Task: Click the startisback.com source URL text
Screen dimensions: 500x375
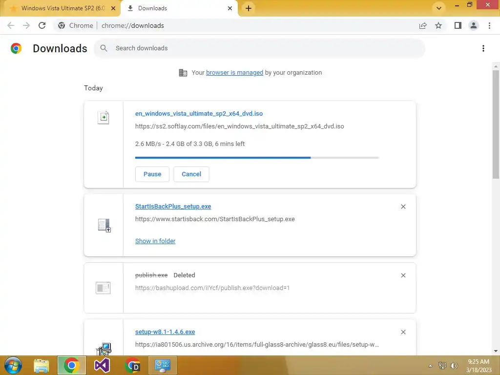Action: click(x=215, y=219)
